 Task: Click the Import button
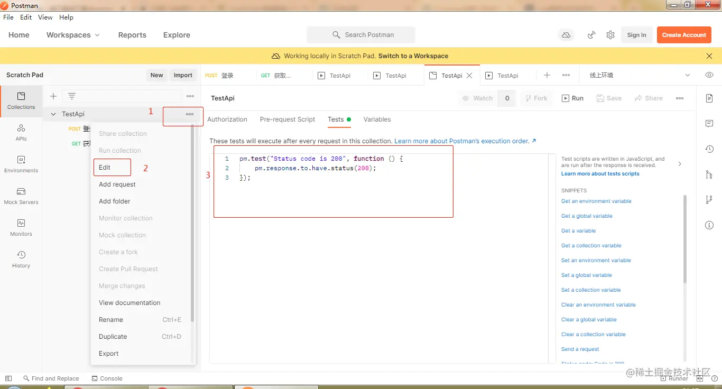point(183,75)
